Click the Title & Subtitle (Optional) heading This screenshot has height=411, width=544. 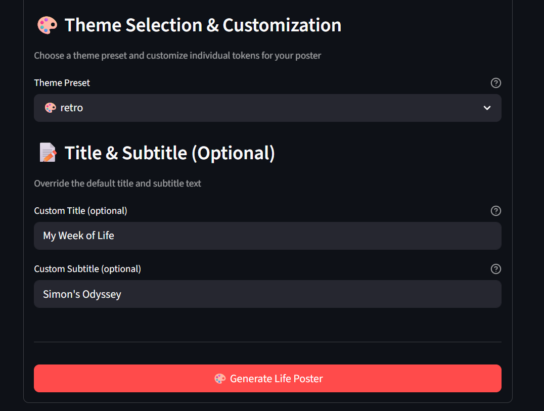169,153
